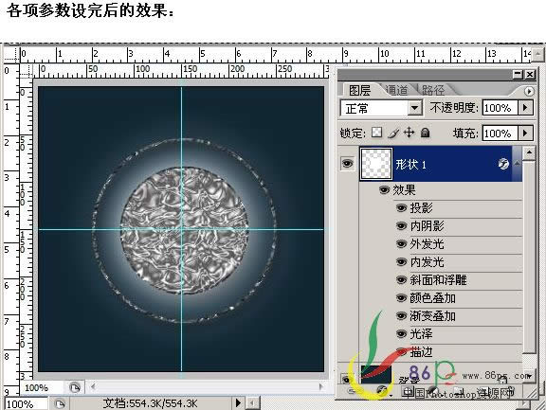The height and width of the screenshot is (410, 546).
Task: Click the lock image pixels brush icon
Action: point(393,133)
